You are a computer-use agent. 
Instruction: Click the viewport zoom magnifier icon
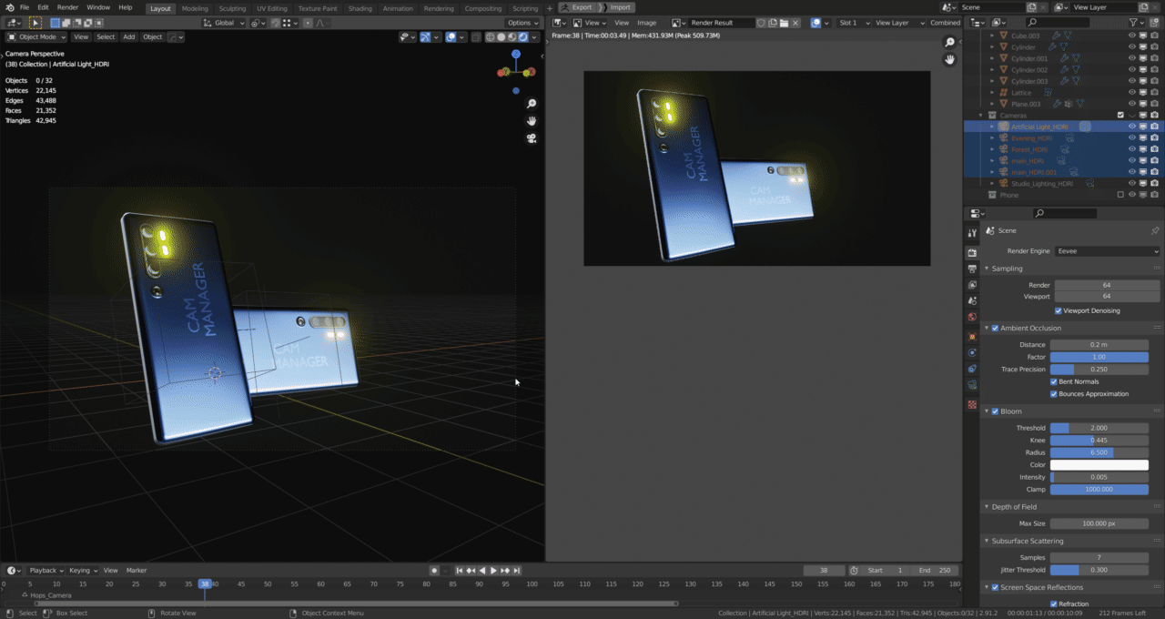(x=532, y=104)
